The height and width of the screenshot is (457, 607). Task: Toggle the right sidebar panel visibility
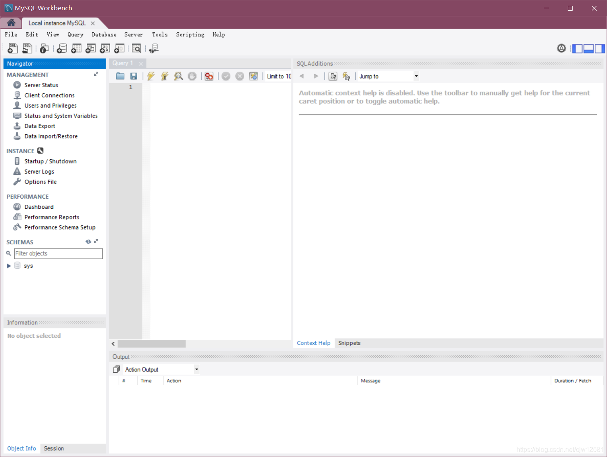point(600,49)
